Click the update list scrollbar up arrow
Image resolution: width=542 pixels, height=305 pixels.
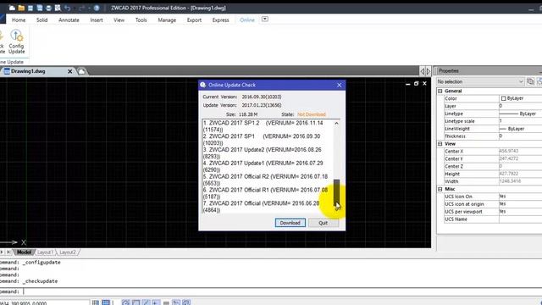(x=336, y=124)
